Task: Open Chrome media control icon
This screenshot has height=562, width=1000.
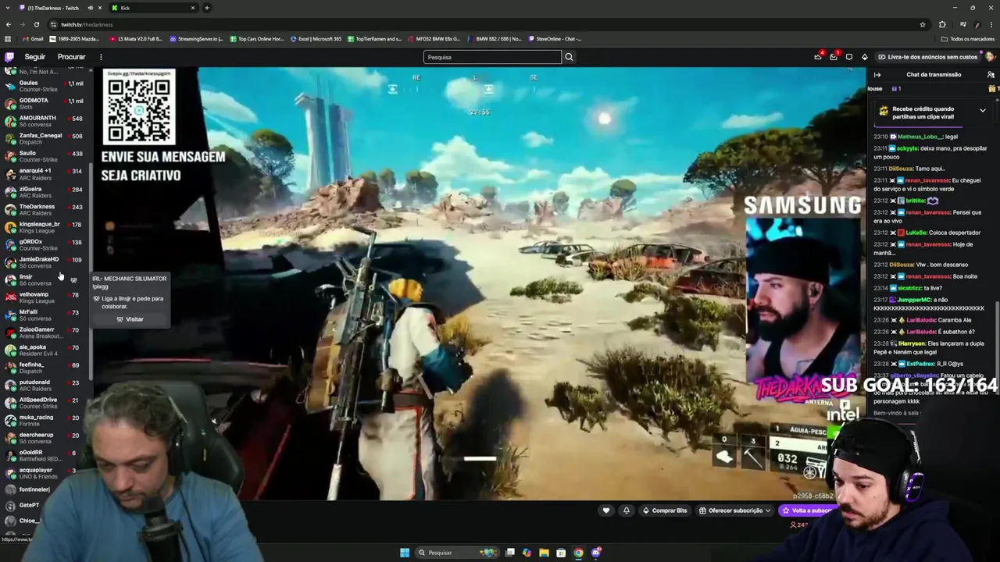Action: pyautogui.click(x=962, y=24)
